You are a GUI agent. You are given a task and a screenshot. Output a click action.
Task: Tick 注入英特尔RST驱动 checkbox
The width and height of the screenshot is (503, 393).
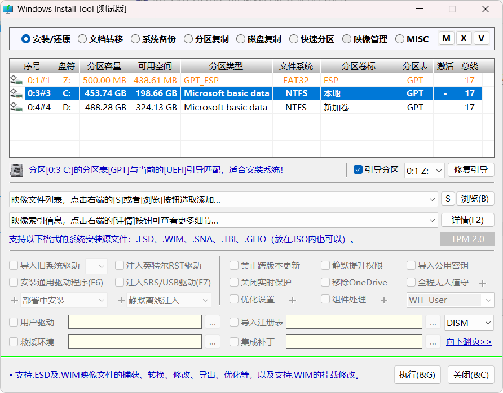coord(120,265)
